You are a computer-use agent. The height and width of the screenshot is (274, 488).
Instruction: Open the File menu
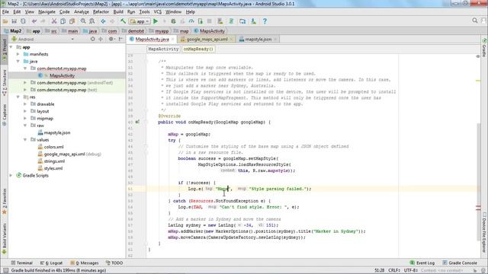[x=5, y=12]
